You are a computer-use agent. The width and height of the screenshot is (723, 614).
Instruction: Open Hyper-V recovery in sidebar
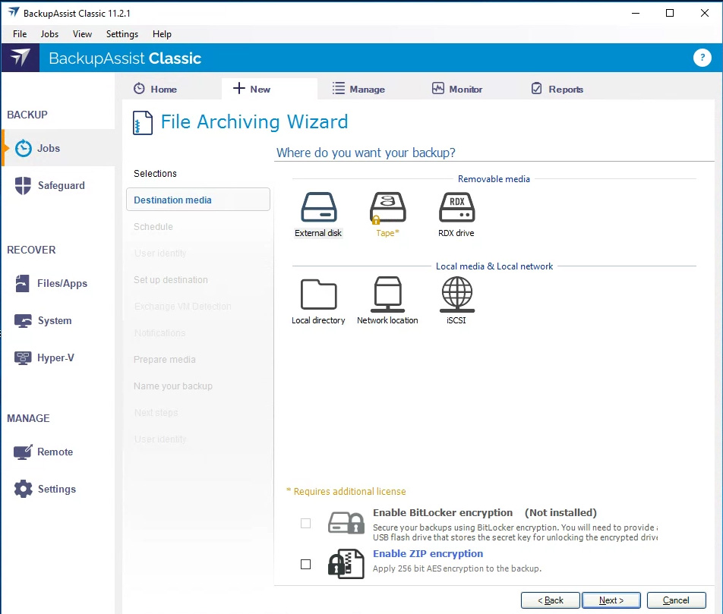55,358
